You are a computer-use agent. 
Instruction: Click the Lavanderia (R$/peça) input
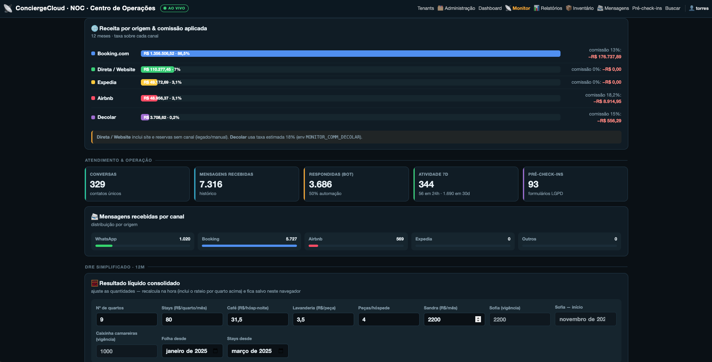(323, 319)
